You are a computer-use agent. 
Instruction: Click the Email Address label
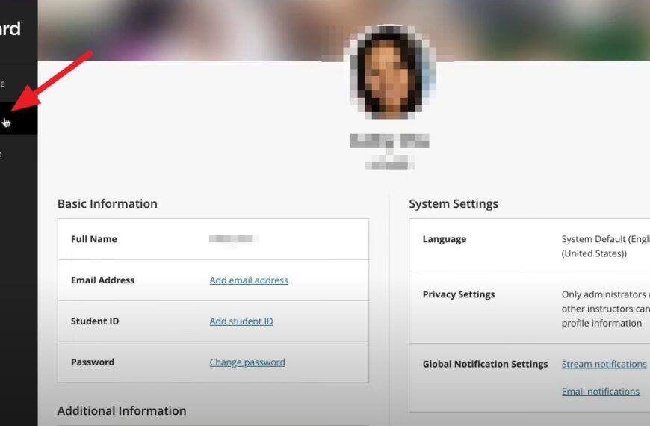[x=102, y=280]
